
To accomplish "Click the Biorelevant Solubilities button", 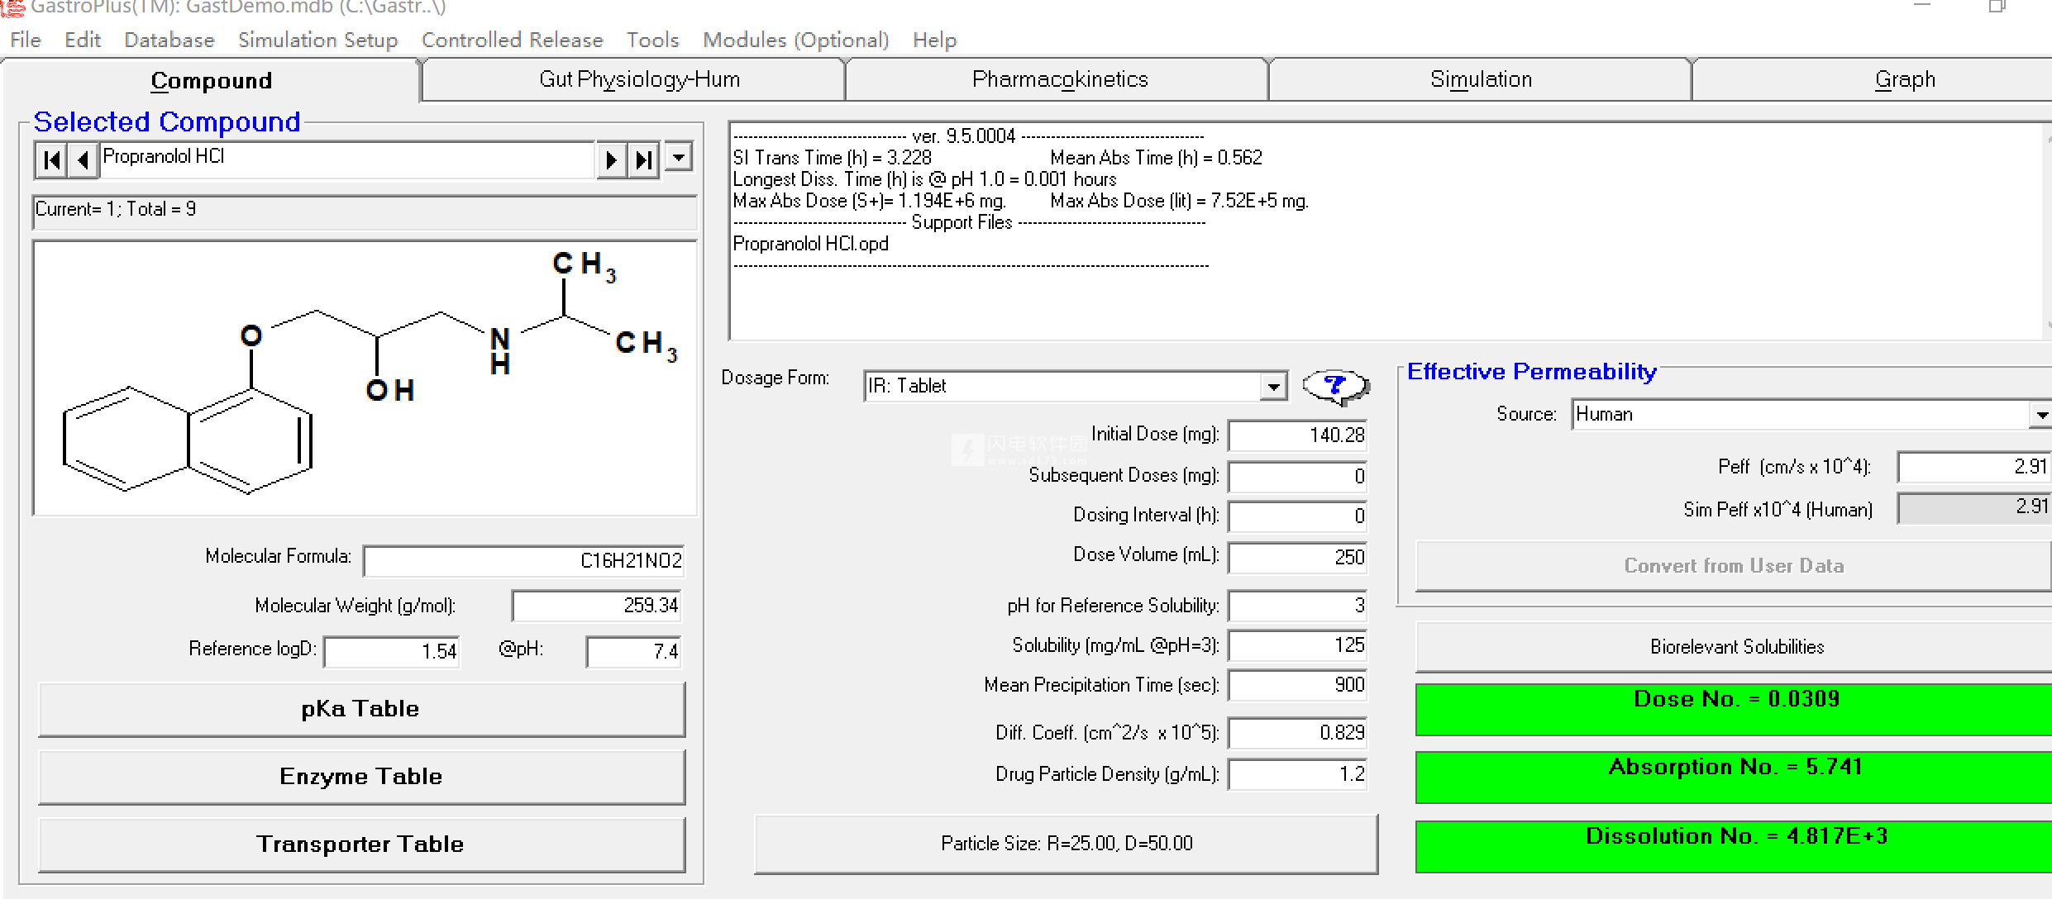I will click(1735, 647).
